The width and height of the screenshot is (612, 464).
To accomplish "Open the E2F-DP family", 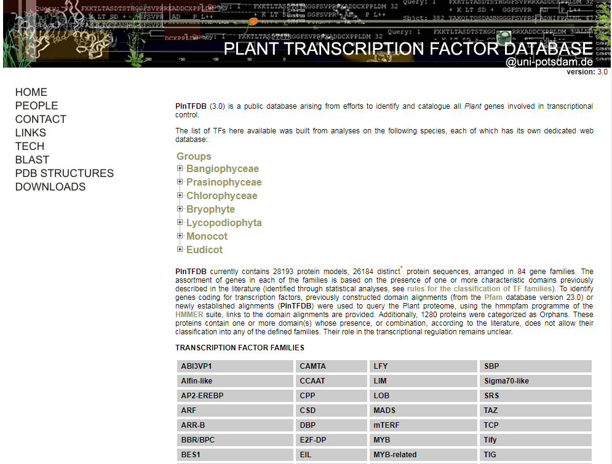I will click(332, 440).
